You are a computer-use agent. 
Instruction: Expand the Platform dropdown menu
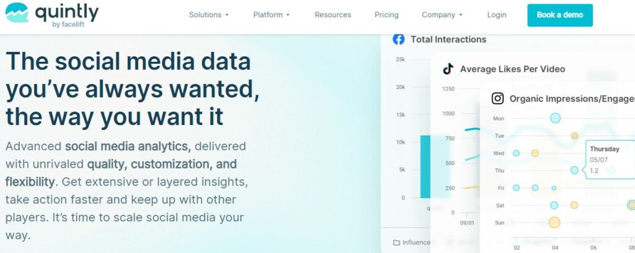pos(272,15)
